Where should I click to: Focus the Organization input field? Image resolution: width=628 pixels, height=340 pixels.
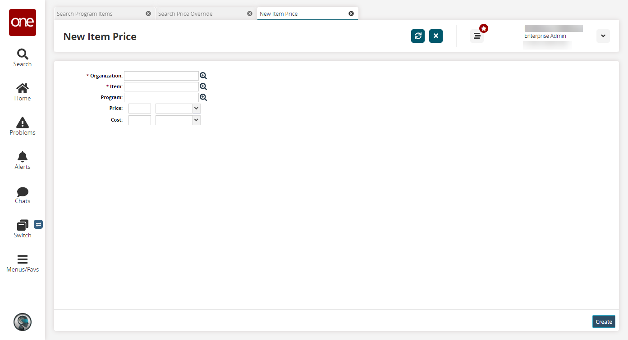point(161,76)
